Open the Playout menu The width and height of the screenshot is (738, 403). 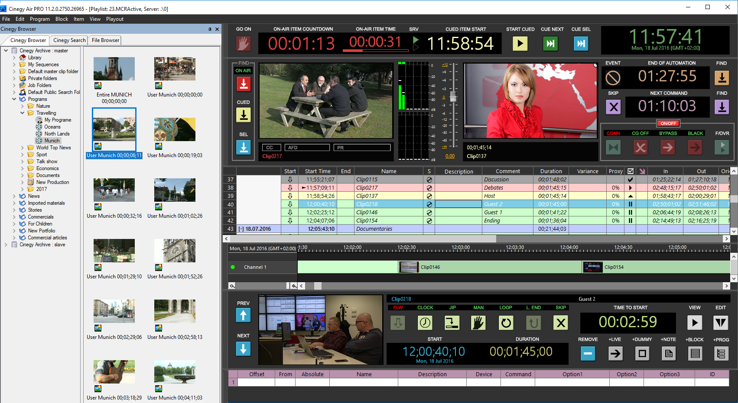[x=115, y=19]
